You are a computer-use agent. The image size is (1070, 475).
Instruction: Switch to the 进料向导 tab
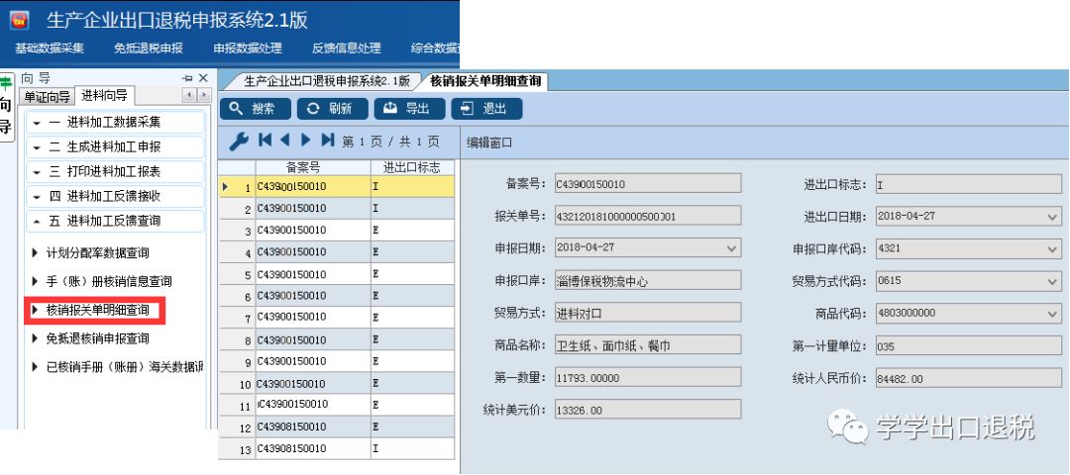coord(104,96)
